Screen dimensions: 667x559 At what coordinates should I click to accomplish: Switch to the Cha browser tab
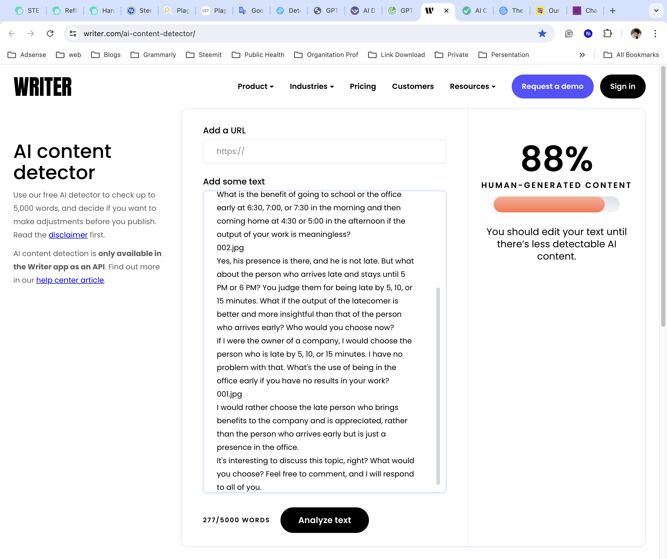[x=585, y=11]
